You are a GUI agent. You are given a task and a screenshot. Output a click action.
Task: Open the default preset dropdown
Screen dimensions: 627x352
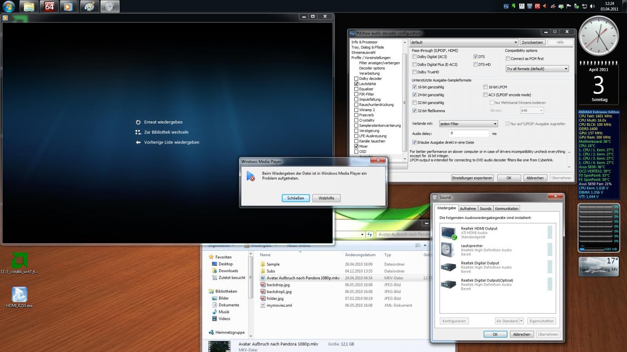(464, 42)
